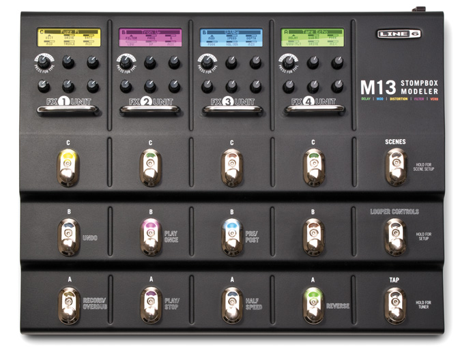Adjust the top-right knob on FX 4 Unit
The width and height of the screenshot is (460, 347).
[337, 63]
